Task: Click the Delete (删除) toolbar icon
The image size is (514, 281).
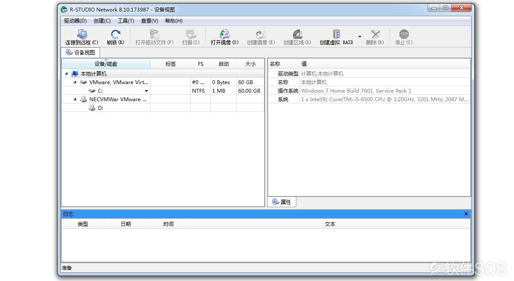Action: 375,34
